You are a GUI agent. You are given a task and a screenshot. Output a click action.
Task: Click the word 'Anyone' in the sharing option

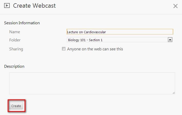point(74,49)
